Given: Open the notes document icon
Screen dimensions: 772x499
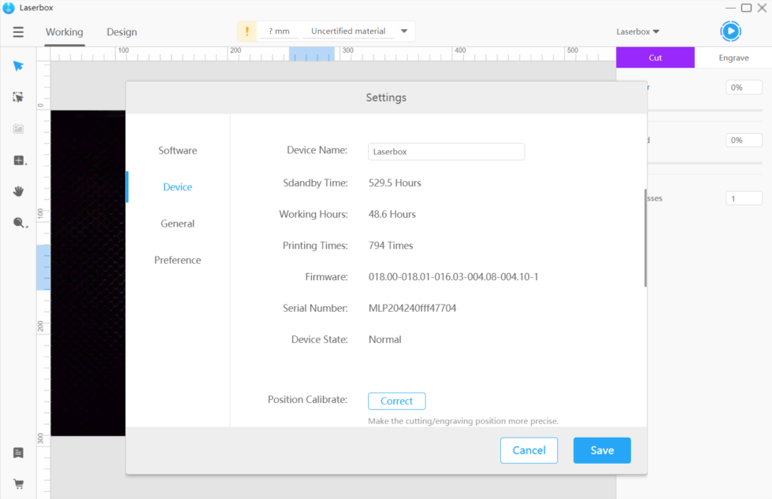Looking at the screenshot, I should coord(18,453).
